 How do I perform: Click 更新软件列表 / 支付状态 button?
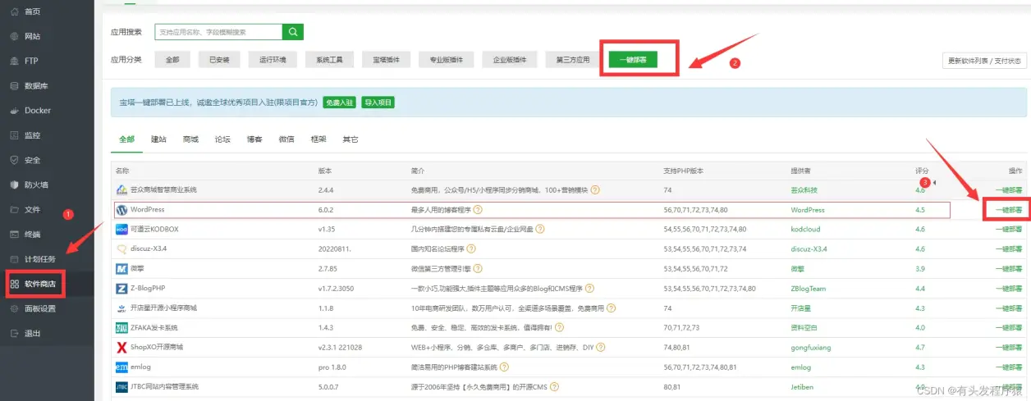pos(984,61)
